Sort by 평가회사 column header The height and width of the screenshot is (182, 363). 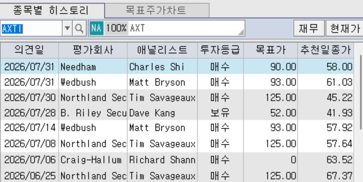click(93, 50)
